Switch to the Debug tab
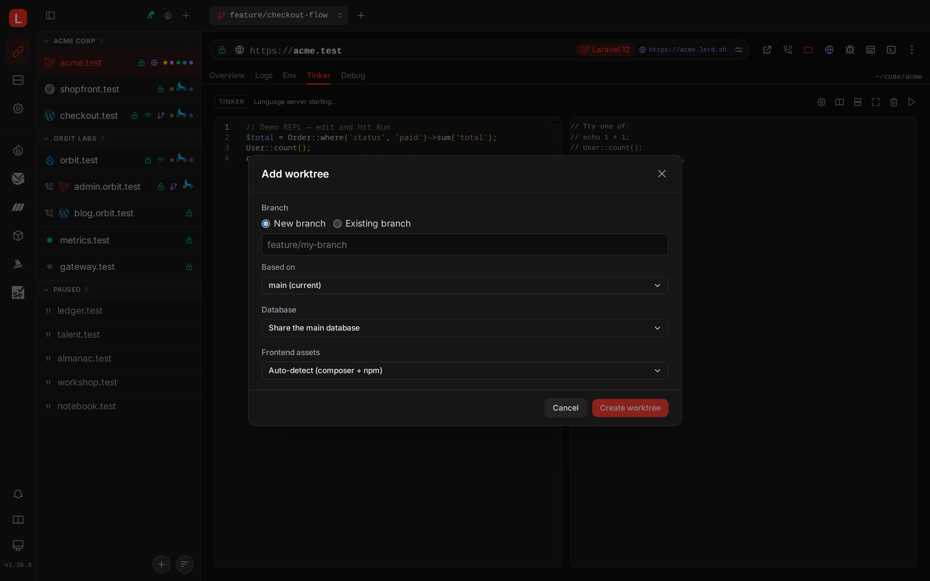Viewport: 930px width, 581px height. tap(353, 76)
